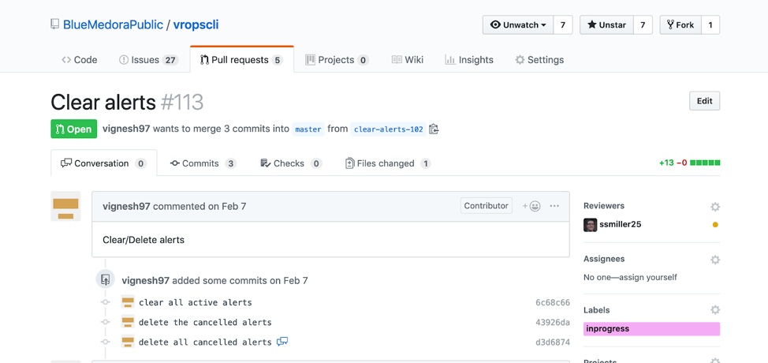Click the green Open status badge
This screenshot has width=768, height=363.
74,129
